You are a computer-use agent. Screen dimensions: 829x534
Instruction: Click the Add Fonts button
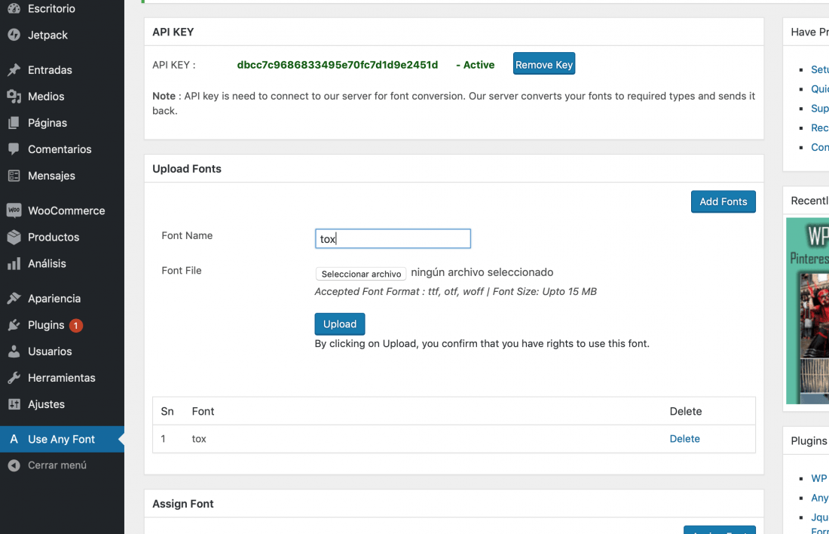point(723,201)
